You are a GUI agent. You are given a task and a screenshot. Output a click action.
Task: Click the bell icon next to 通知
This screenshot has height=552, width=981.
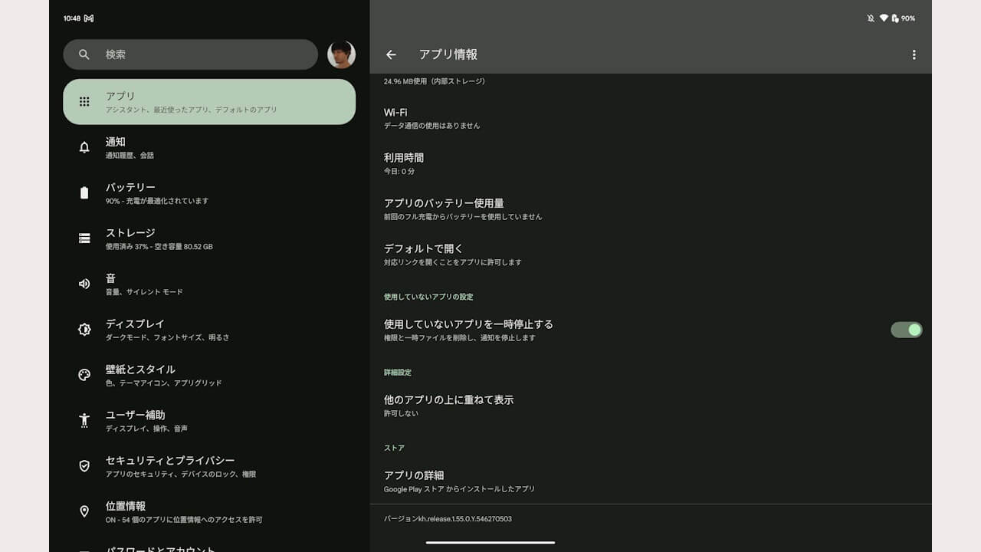point(84,147)
